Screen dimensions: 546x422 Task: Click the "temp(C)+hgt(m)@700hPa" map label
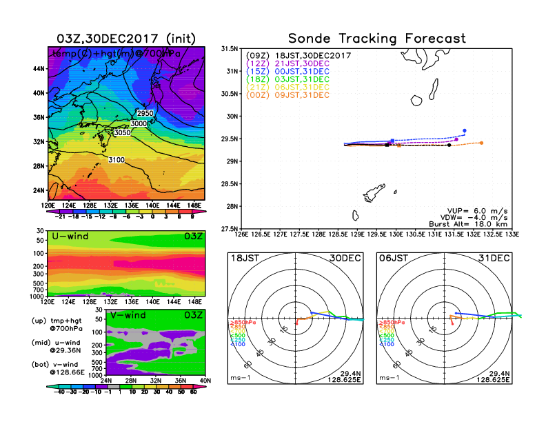pos(117,54)
